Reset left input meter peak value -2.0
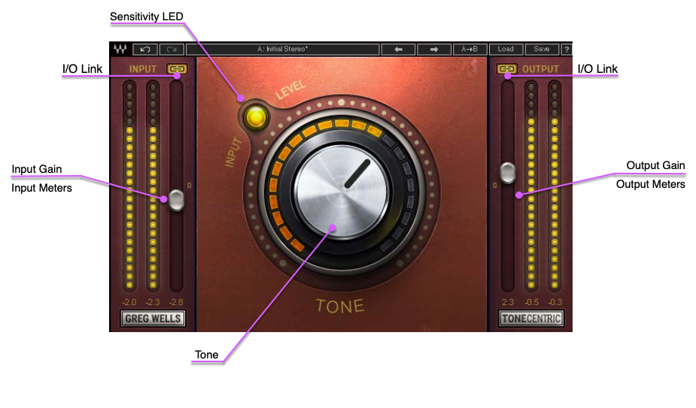Viewport: 696px width, 408px height. coord(129,302)
